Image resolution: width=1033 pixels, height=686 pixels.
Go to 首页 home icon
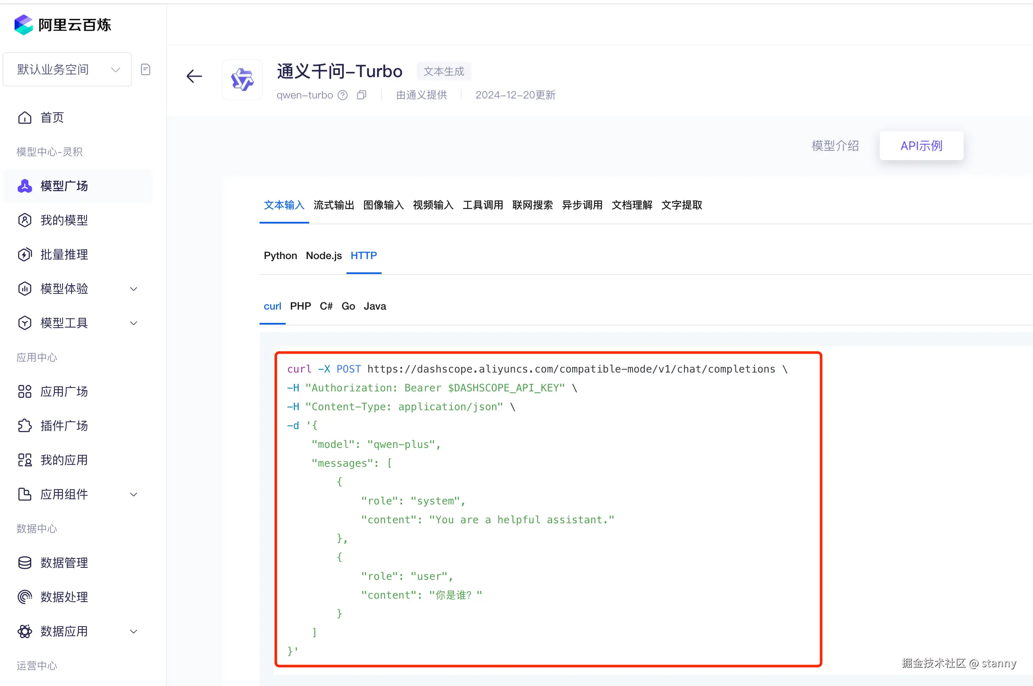25,118
